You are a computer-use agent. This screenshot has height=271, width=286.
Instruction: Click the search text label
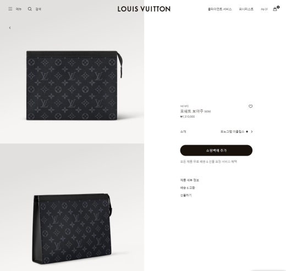pos(38,9)
